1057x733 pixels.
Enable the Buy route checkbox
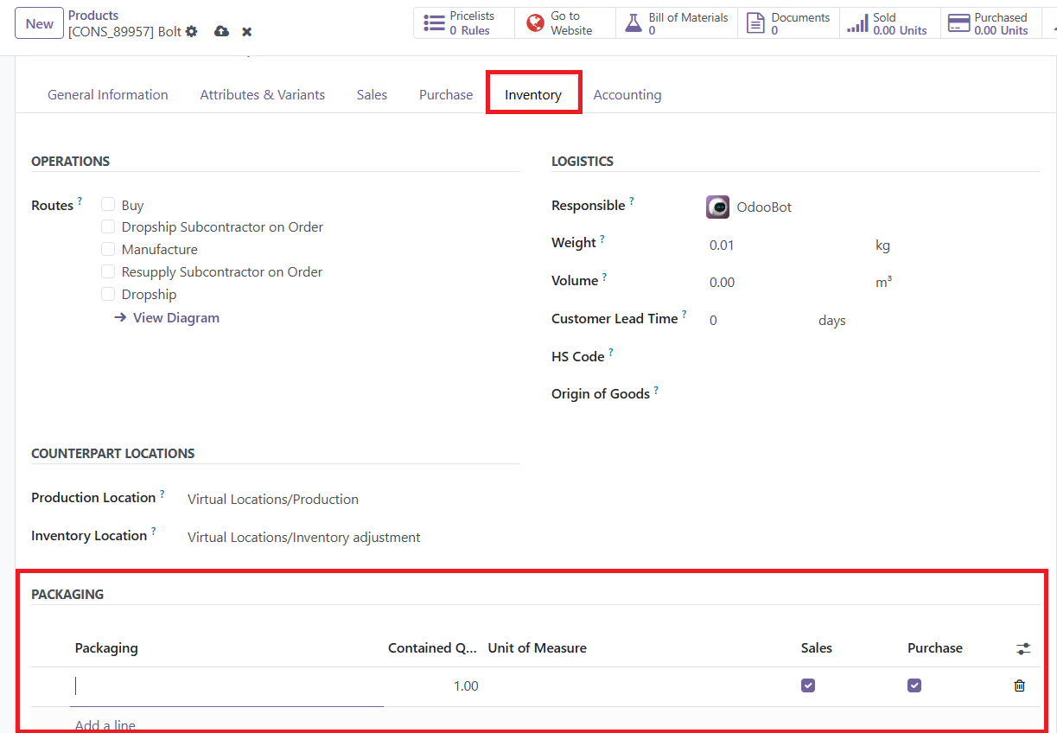[108, 205]
